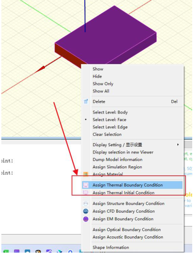The width and height of the screenshot is (194, 253).
Task: Set Select Level: Edge
Action: tap(132, 127)
